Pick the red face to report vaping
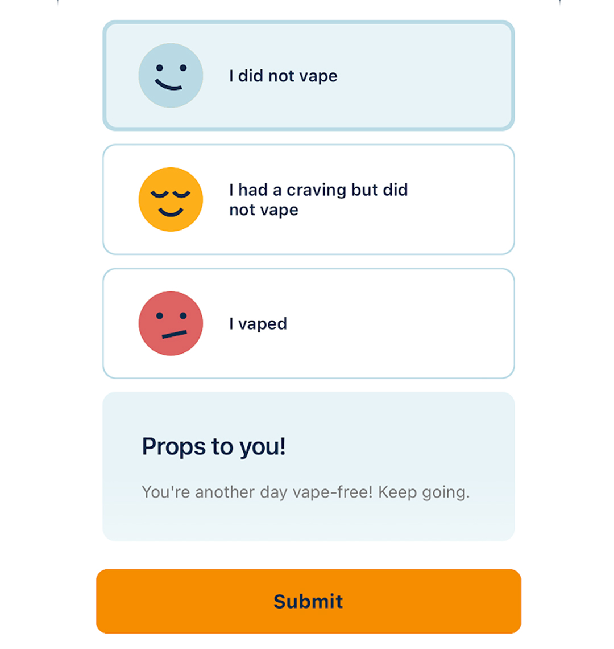 click(171, 323)
